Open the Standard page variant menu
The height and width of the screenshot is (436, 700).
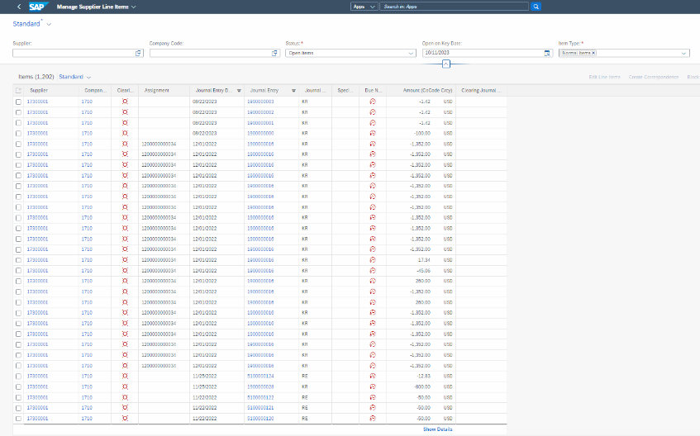(48, 24)
